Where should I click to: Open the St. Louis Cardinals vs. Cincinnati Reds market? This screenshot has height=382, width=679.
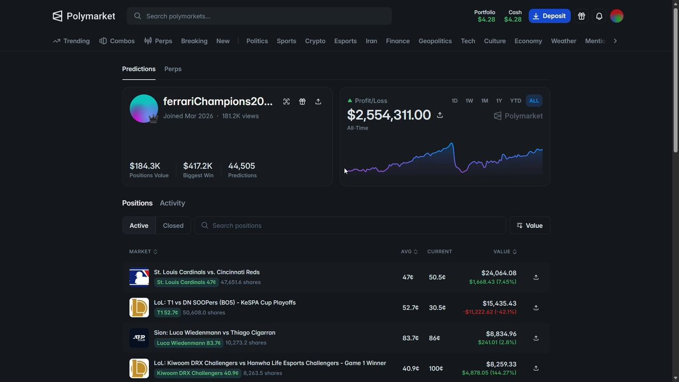click(207, 272)
